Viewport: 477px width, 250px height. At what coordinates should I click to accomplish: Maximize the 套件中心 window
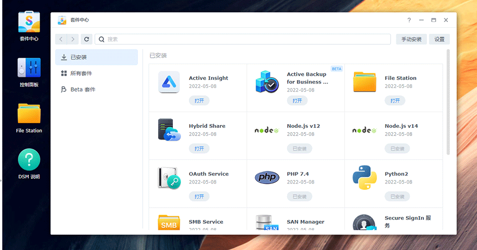tap(434, 20)
